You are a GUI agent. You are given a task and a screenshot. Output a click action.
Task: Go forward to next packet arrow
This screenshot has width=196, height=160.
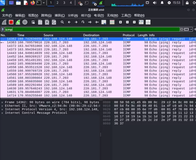point(76,22)
